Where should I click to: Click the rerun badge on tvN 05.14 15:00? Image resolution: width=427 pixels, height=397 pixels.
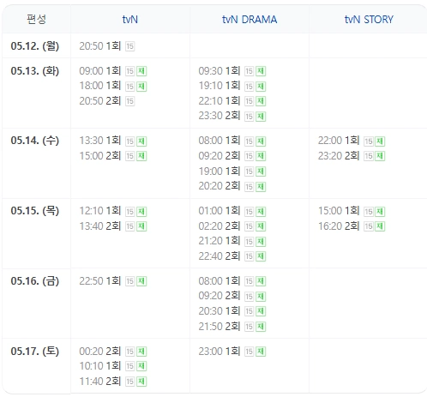[141, 156]
